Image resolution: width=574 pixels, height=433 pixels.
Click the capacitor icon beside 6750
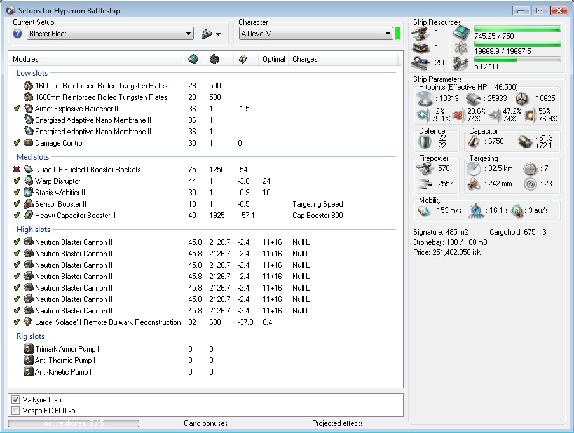pyautogui.click(x=474, y=142)
